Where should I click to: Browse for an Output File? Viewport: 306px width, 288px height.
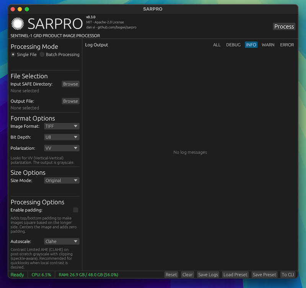[x=70, y=101]
